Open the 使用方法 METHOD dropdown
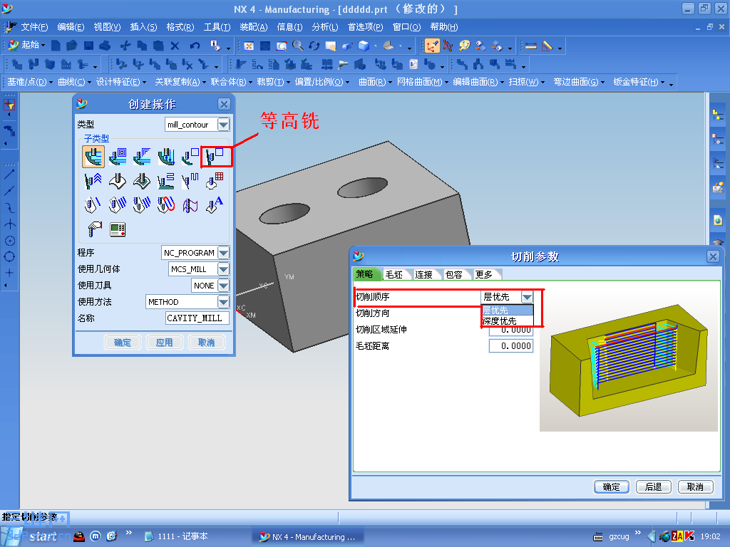This screenshot has height=547, width=730. coord(223,302)
